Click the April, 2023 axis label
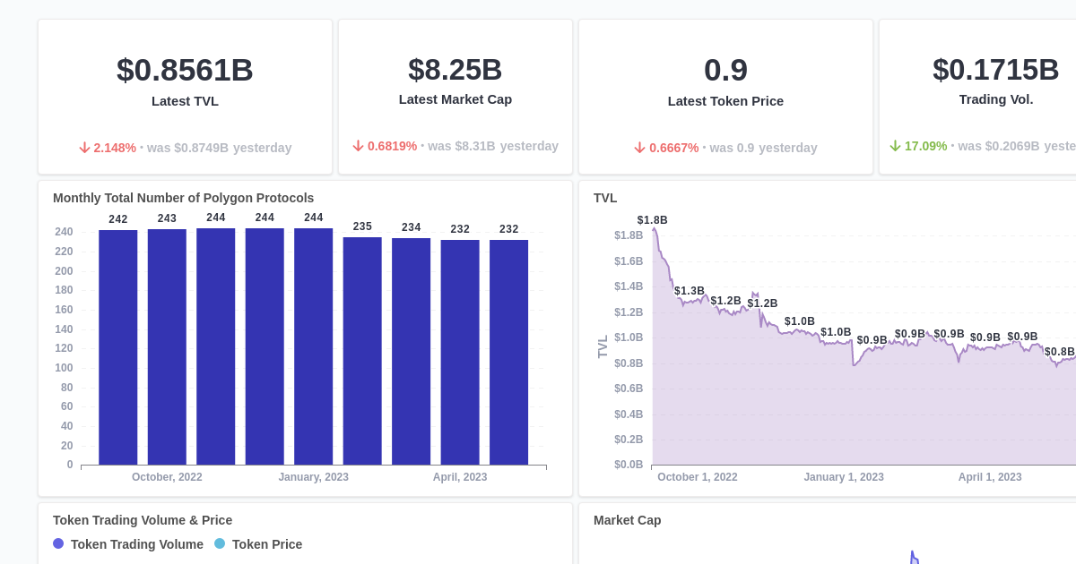 [x=460, y=477]
